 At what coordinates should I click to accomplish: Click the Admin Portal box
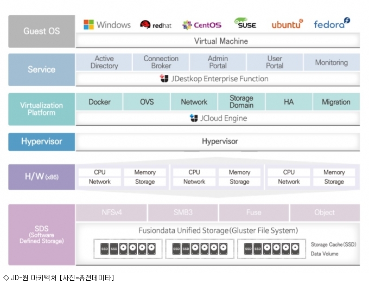click(218, 62)
